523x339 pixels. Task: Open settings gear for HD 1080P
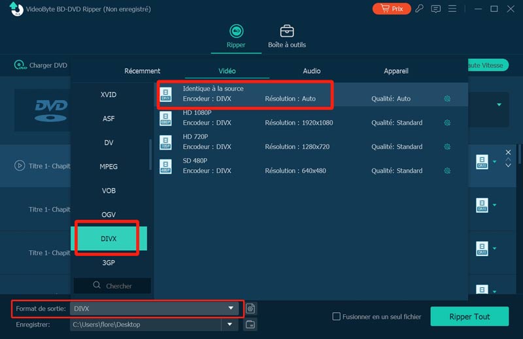pyautogui.click(x=447, y=123)
